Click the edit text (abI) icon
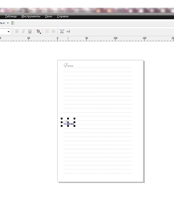Viewport: 174px width, 200px height. tap(68, 31)
